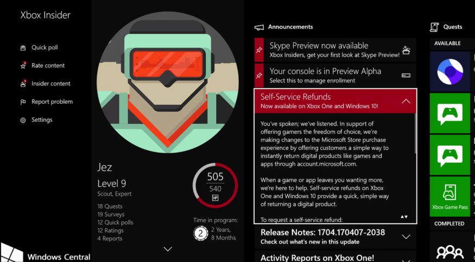
Task: Click pin icon on Skype Preview announcement
Action: click(259, 50)
